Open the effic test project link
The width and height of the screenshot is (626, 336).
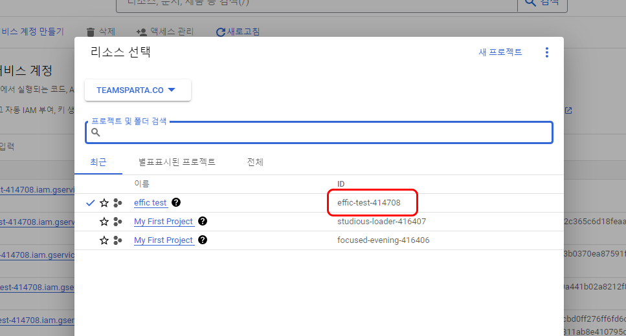click(150, 203)
